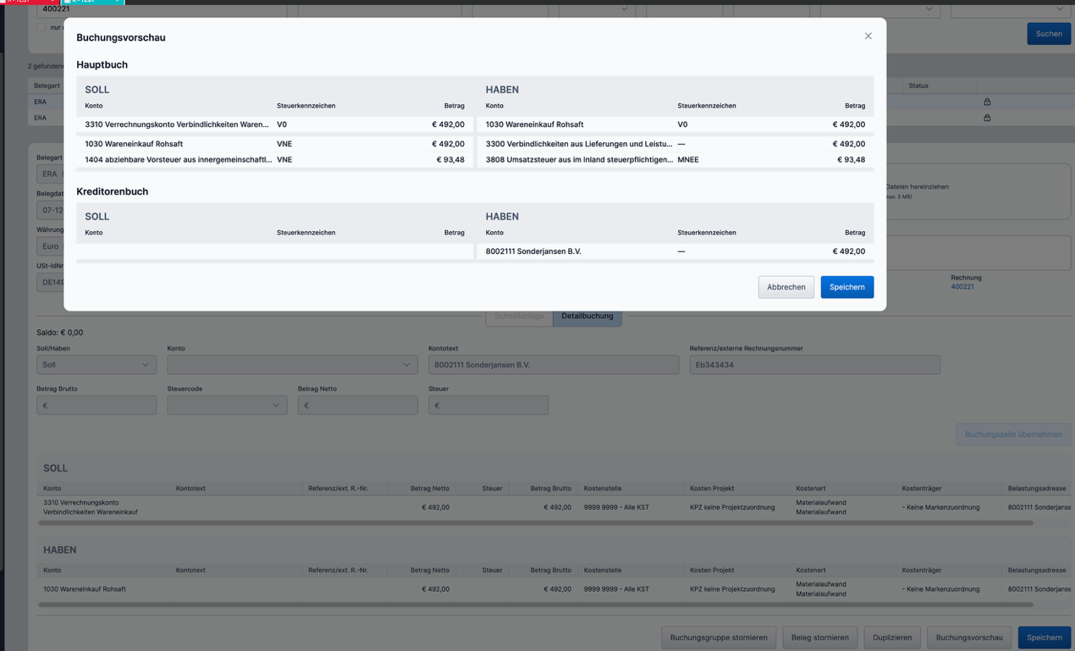Click Buchungsgruppe stornieren
This screenshot has height=651, width=1075.
(718, 637)
